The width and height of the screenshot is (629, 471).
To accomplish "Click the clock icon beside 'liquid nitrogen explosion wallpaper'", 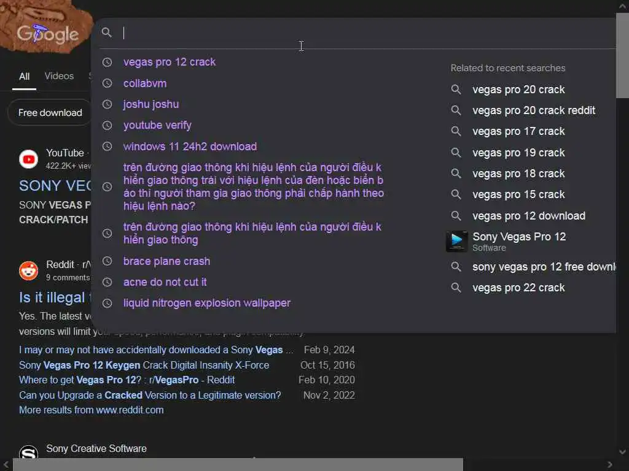I will (x=107, y=303).
